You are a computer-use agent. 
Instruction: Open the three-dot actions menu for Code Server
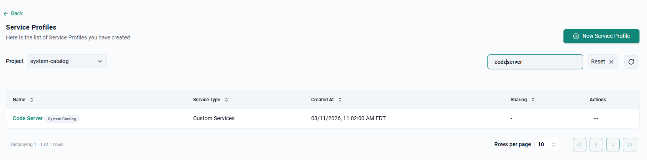coord(596,119)
